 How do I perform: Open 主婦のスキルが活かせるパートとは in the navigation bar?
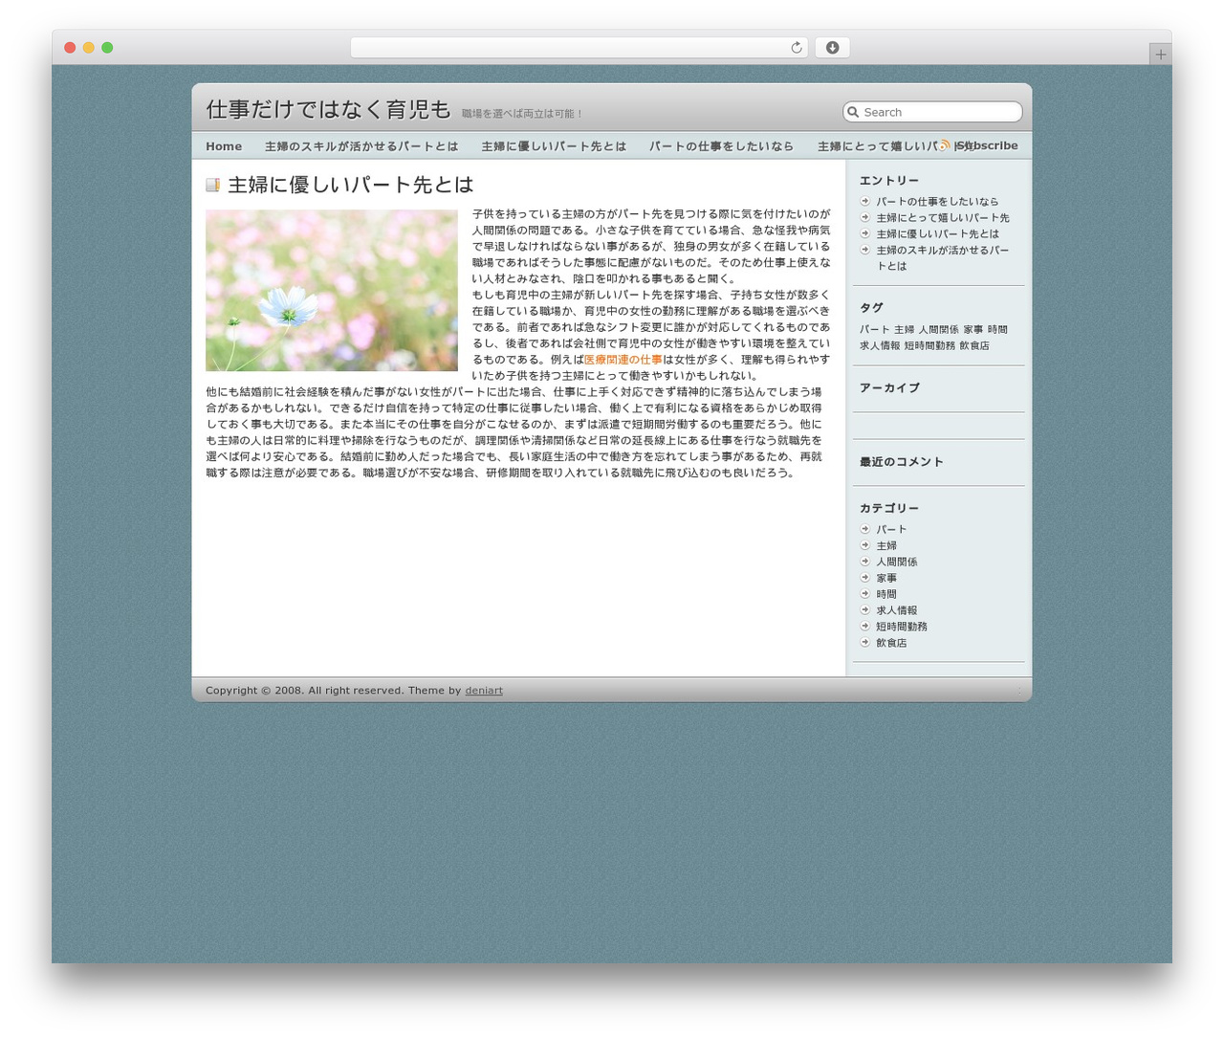point(361,146)
